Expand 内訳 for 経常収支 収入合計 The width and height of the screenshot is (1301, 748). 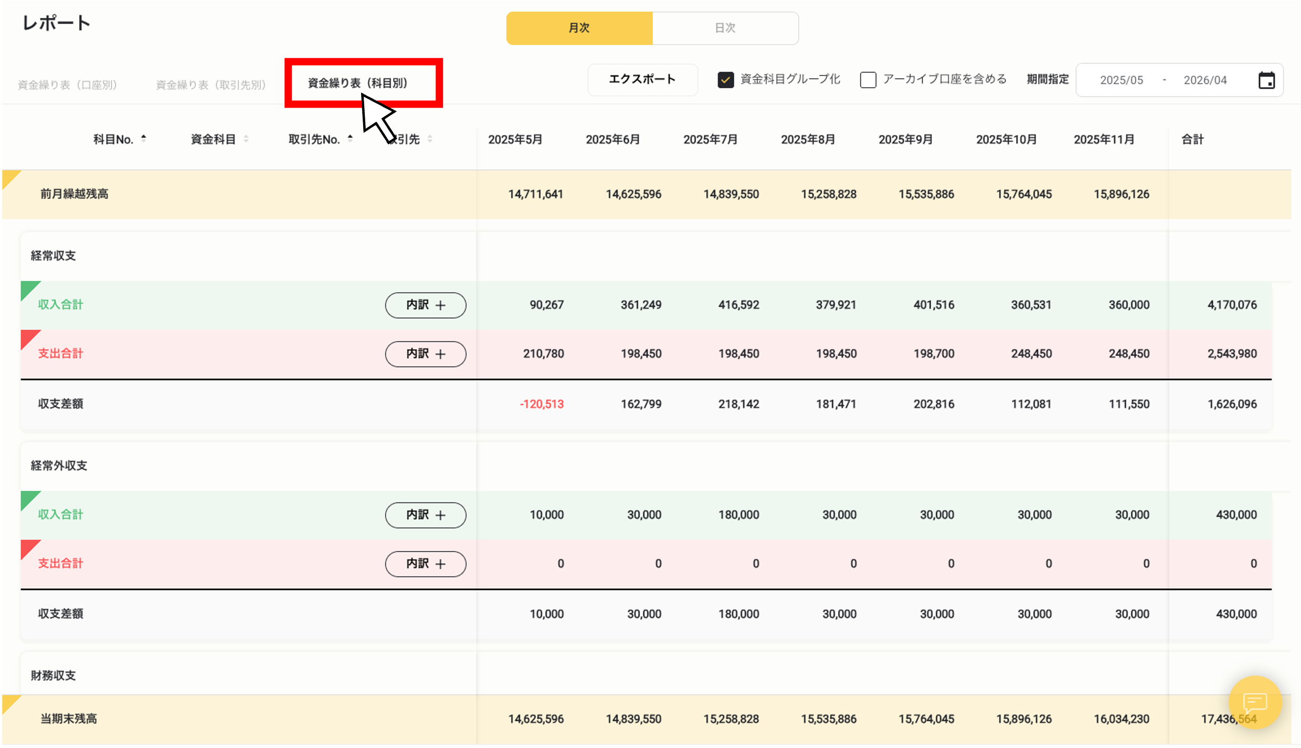425,305
